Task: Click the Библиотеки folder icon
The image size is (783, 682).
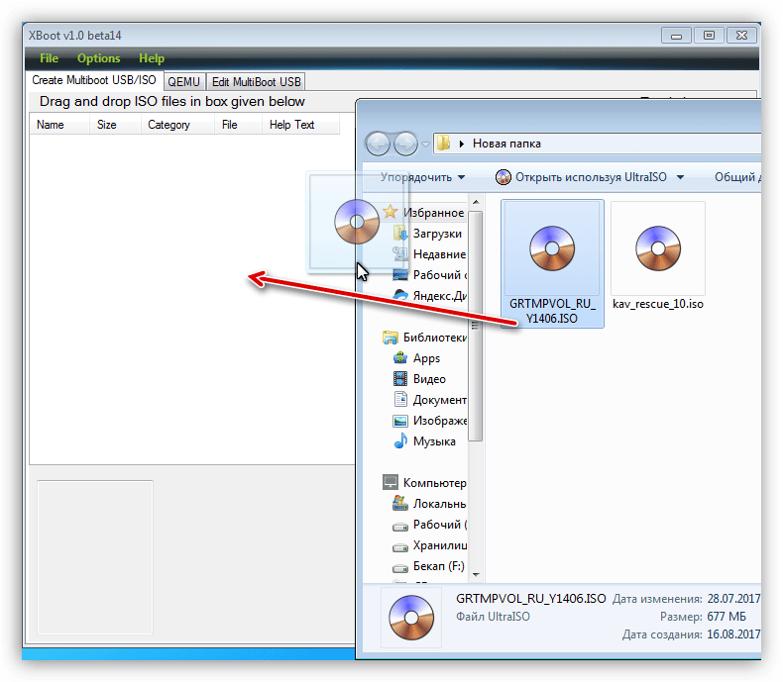Action: click(390, 338)
